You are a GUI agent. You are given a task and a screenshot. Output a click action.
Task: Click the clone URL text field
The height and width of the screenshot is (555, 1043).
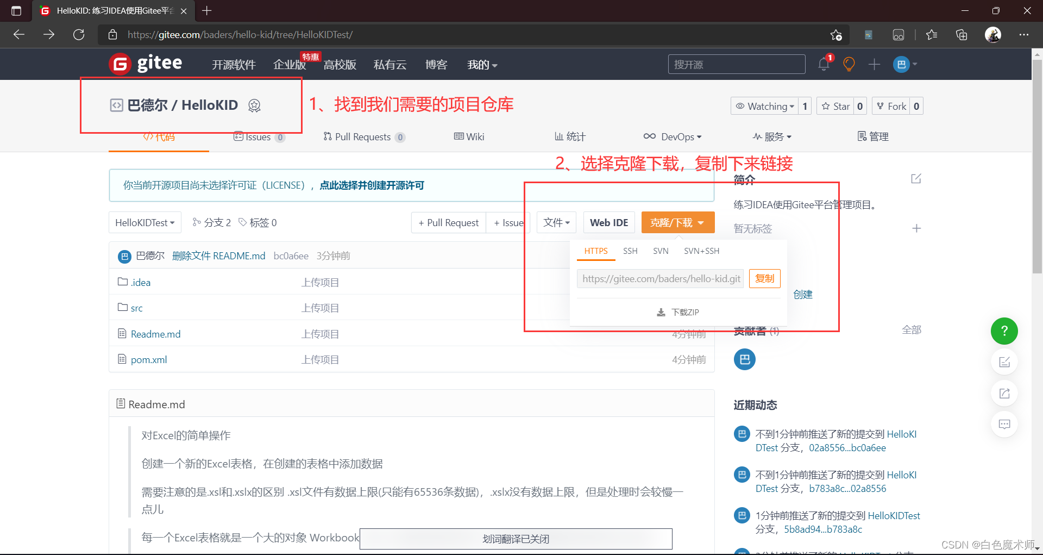click(x=660, y=279)
